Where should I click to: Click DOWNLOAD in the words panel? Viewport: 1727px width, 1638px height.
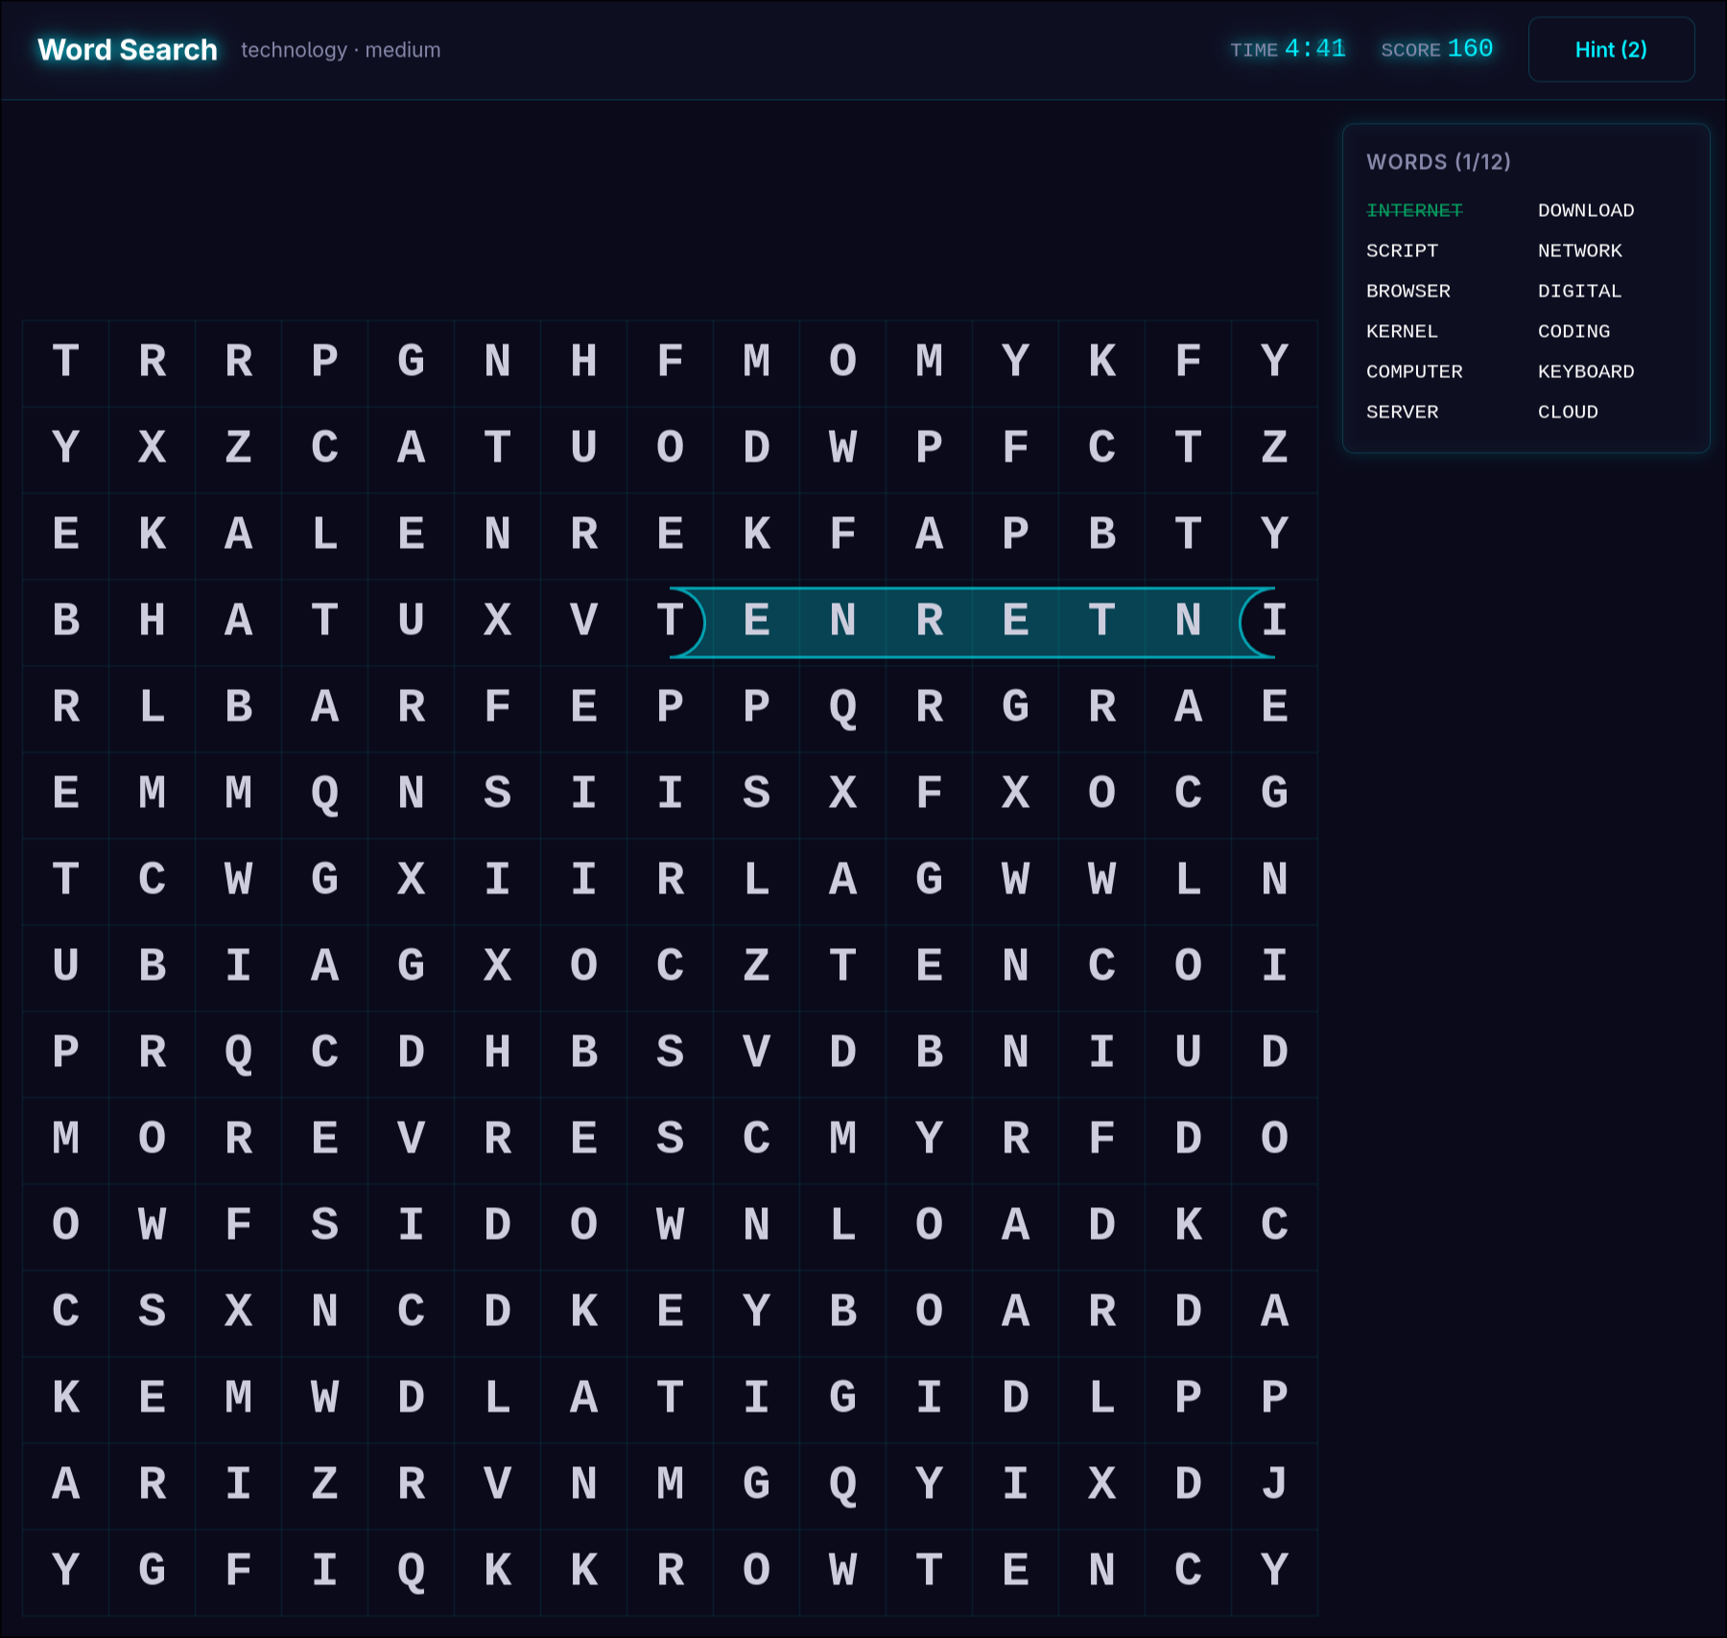point(1585,210)
